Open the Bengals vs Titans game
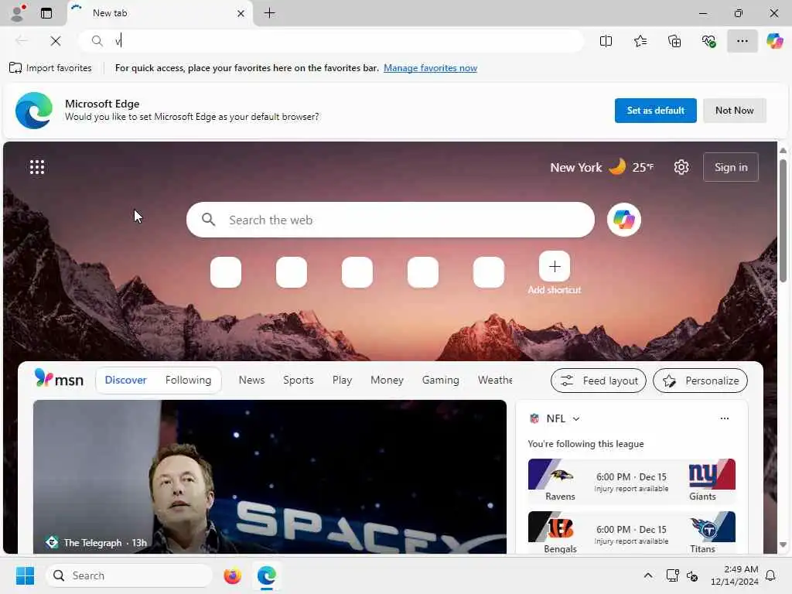 click(631, 534)
